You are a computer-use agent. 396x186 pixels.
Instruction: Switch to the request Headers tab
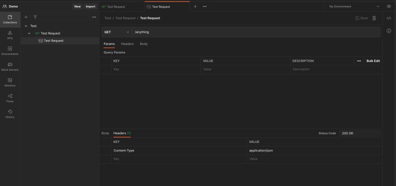click(127, 44)
